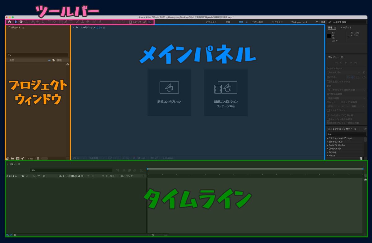Click the Project panel search field

coord(38,55)
